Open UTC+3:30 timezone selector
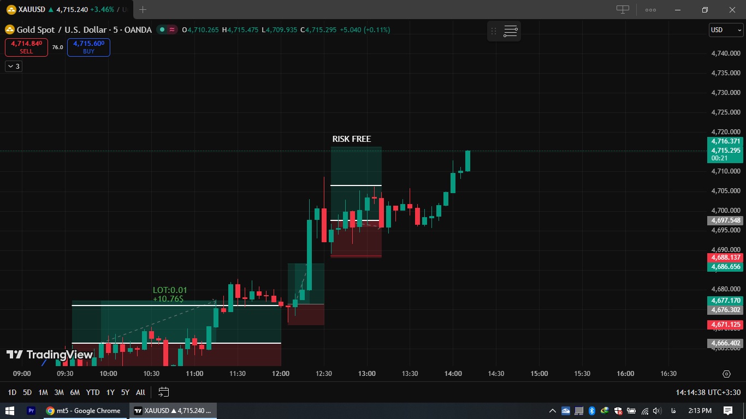Screen dimensions: 746x419 (708, 392)
